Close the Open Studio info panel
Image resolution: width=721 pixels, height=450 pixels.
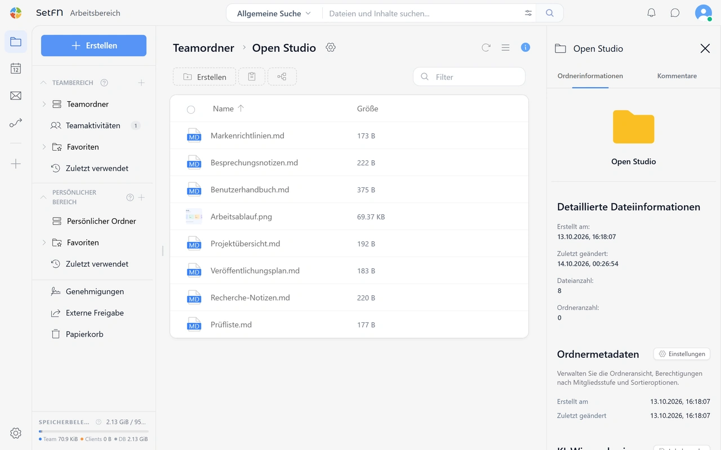click(x=705, y=48)
